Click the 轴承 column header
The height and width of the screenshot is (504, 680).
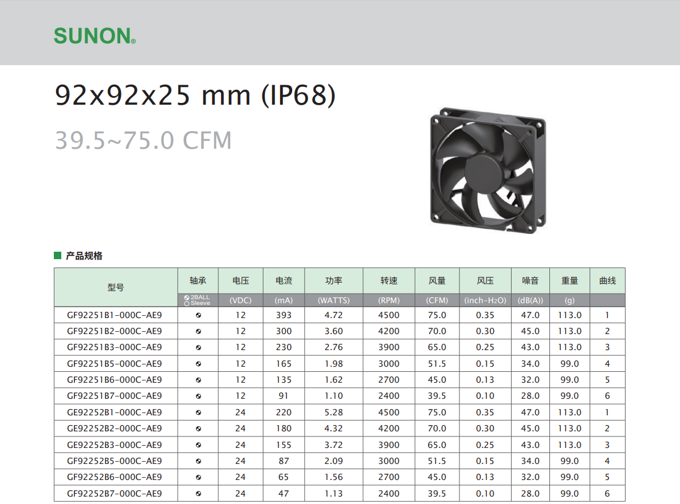[198, 280]
